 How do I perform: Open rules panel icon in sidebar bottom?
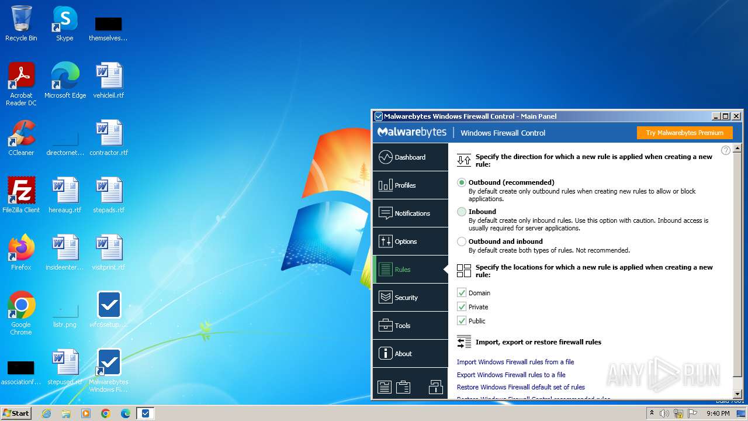(384, 387)
